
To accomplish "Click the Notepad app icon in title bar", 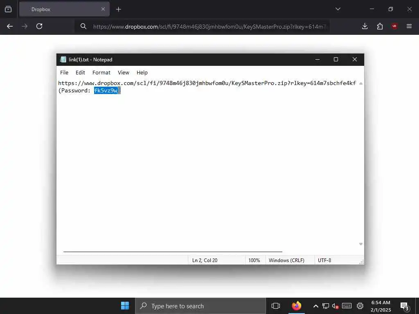I will click(63, 60).
